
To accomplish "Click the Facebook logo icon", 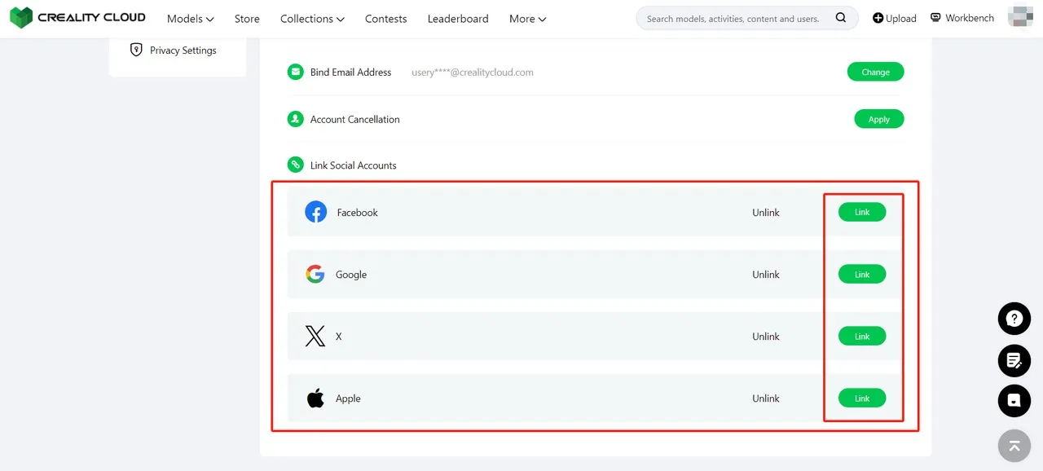I will 315,213.
